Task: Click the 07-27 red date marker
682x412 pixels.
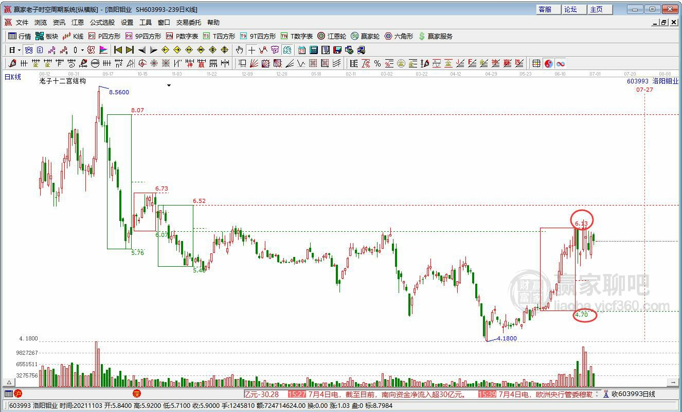Action: click(x=644, y=90)
